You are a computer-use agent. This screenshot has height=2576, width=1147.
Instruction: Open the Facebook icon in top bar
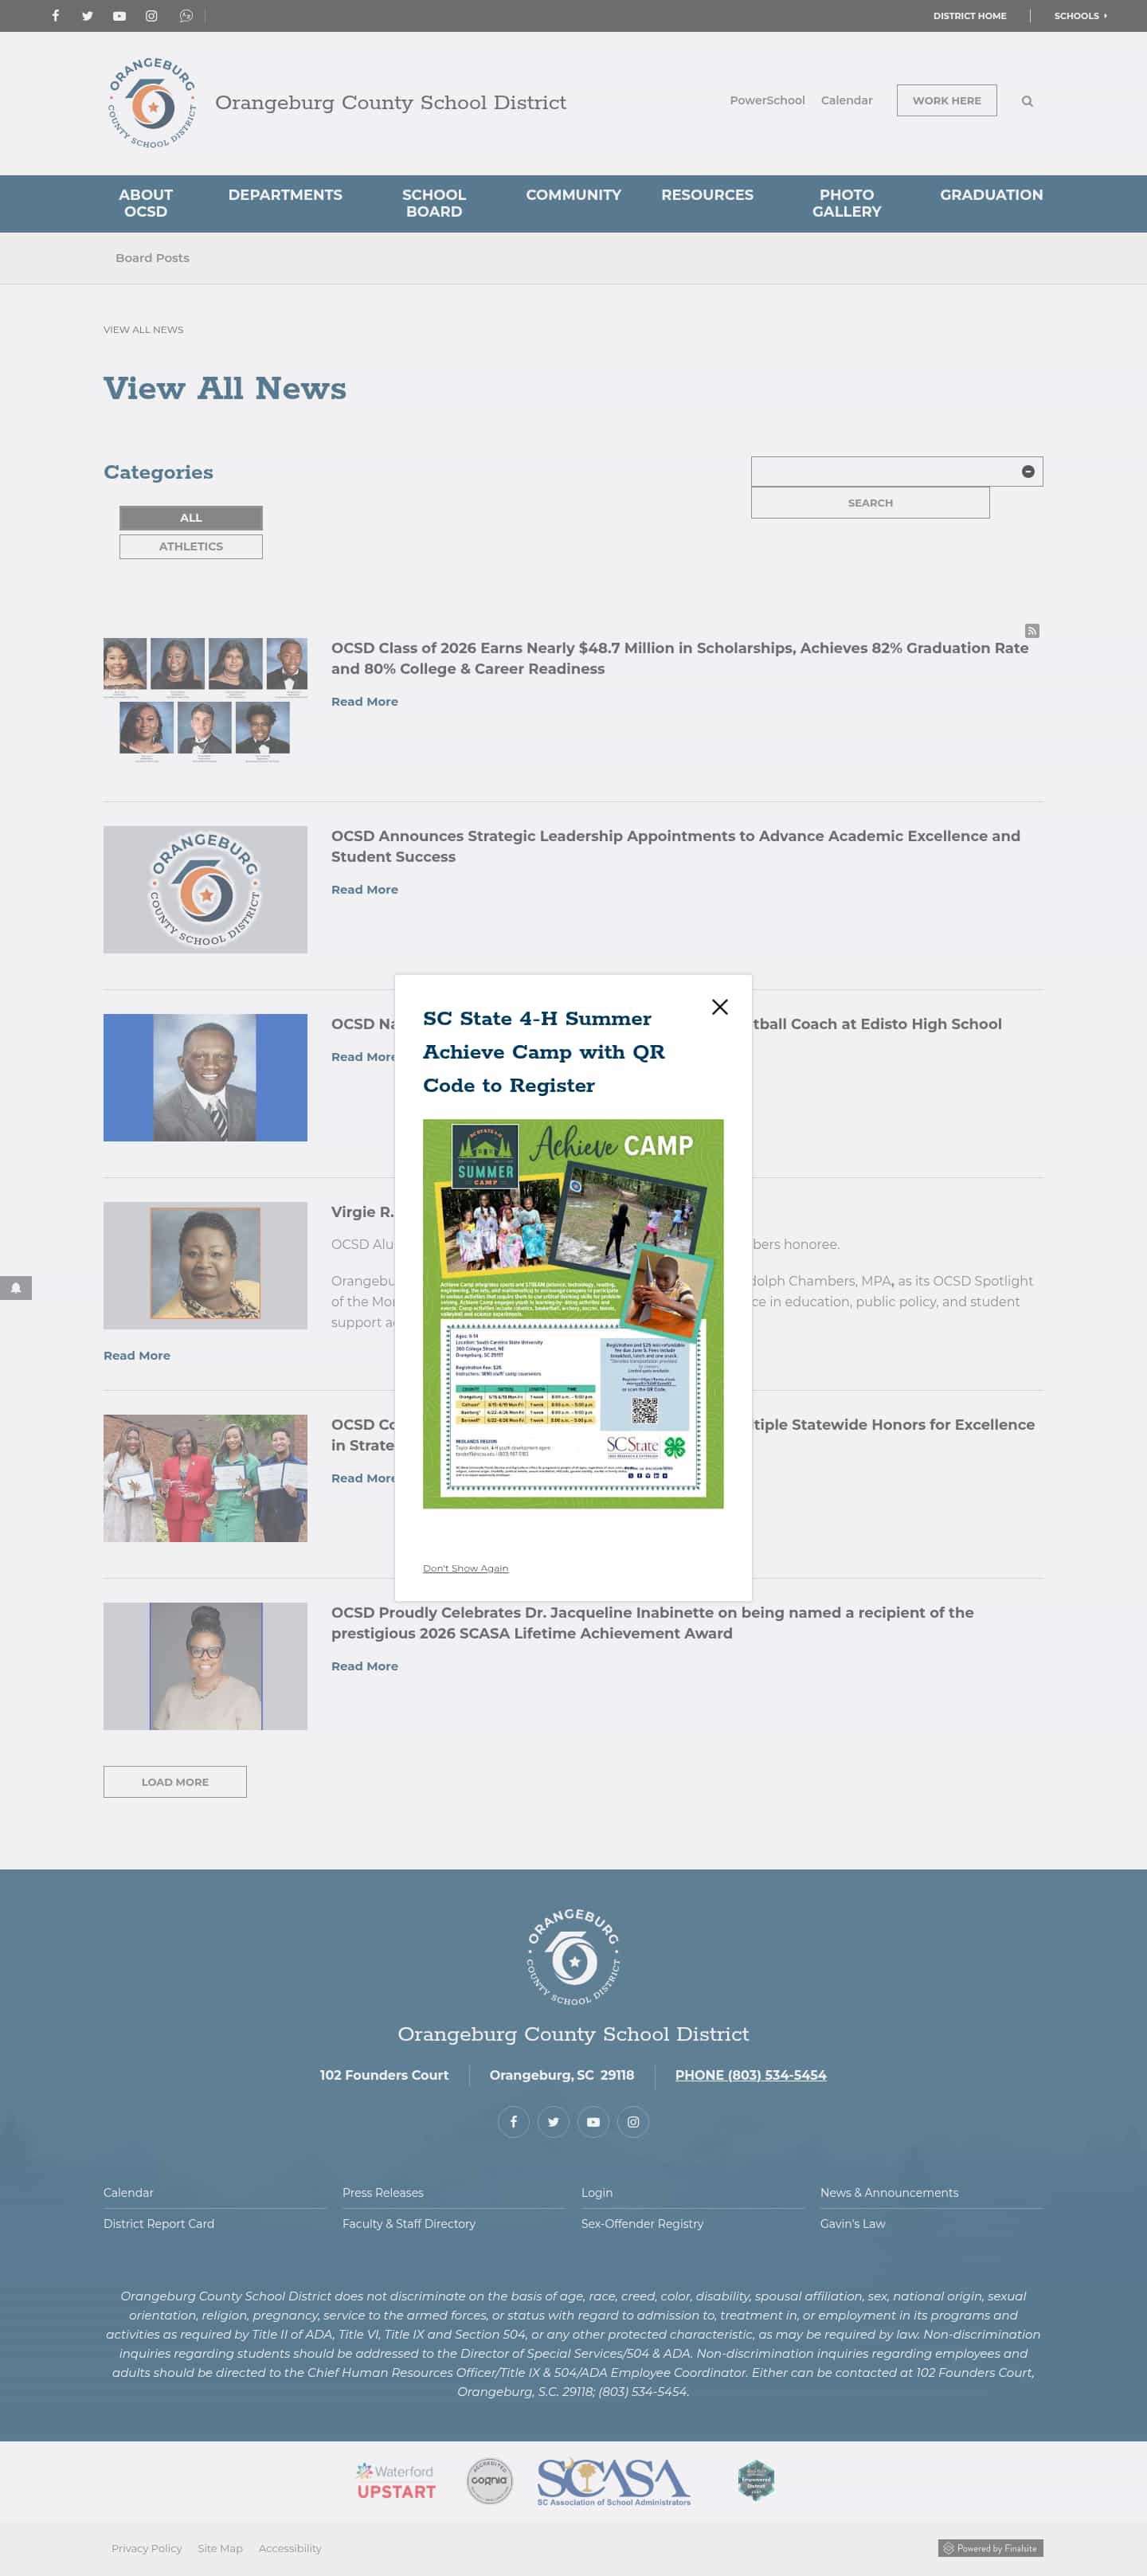coord(56,16)
